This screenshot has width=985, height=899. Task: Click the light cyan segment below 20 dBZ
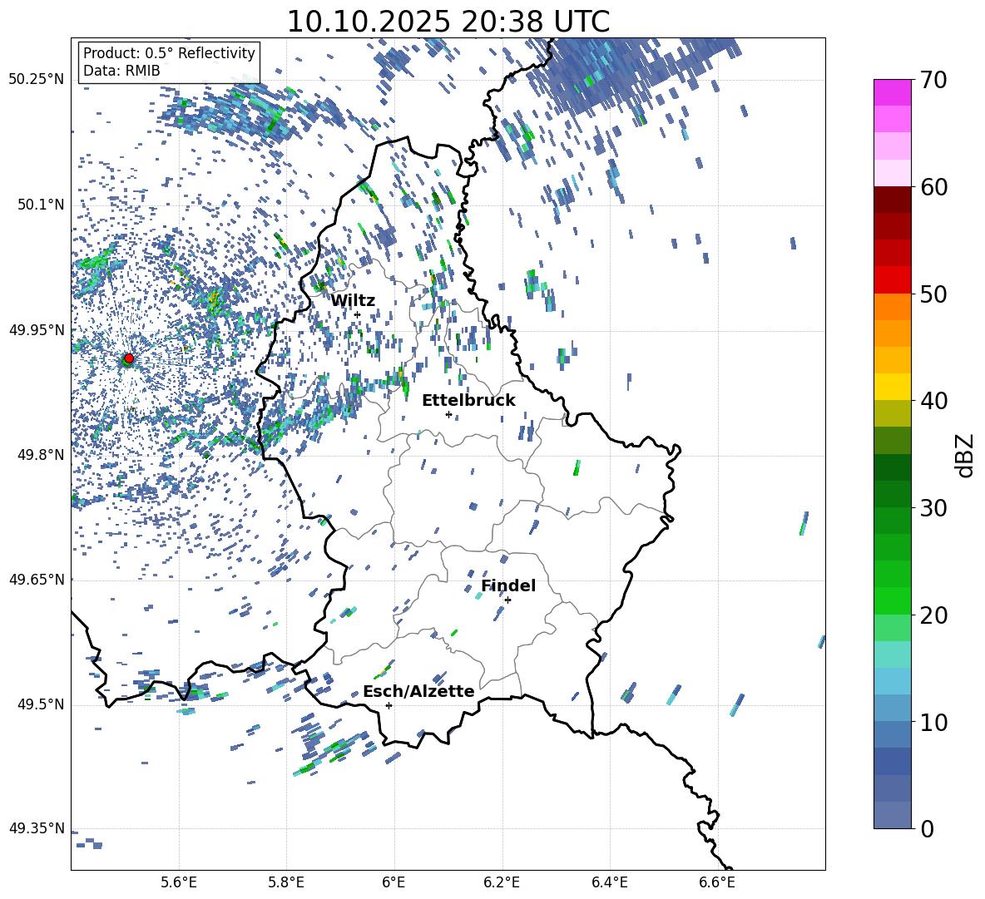coord(892,654)
